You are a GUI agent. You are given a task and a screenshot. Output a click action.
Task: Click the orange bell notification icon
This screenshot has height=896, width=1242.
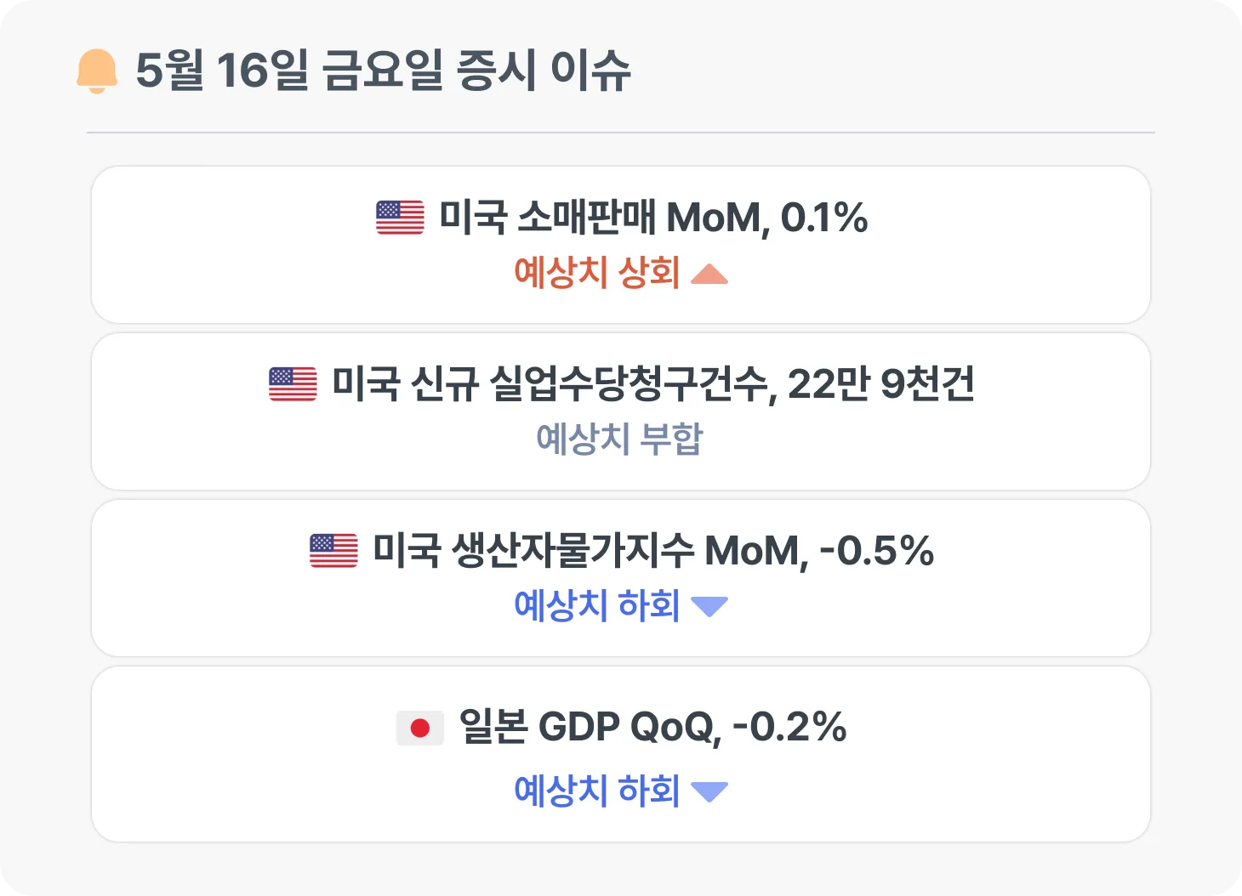coord(97,71)
